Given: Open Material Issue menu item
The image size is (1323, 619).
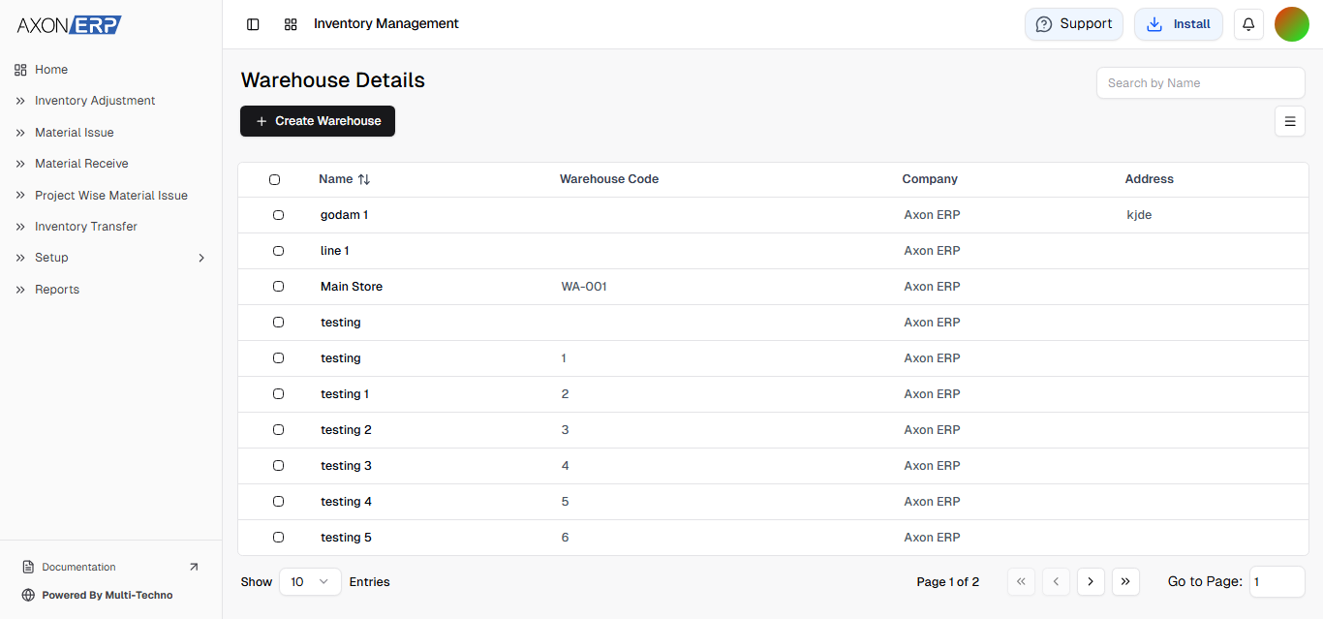Looking at the screenshot, I should pos(75,133).
